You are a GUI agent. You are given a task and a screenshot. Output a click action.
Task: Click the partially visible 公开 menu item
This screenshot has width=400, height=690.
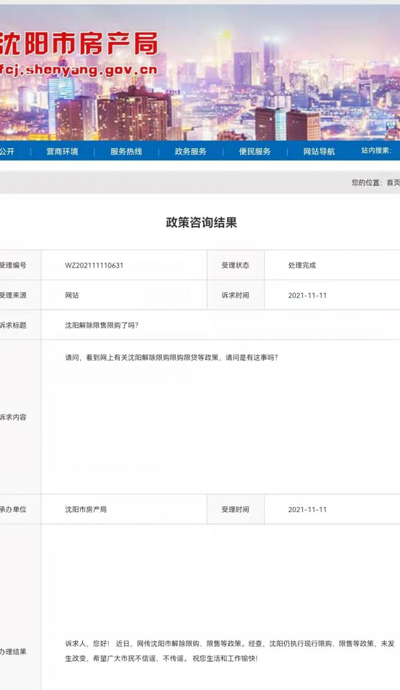7,152
